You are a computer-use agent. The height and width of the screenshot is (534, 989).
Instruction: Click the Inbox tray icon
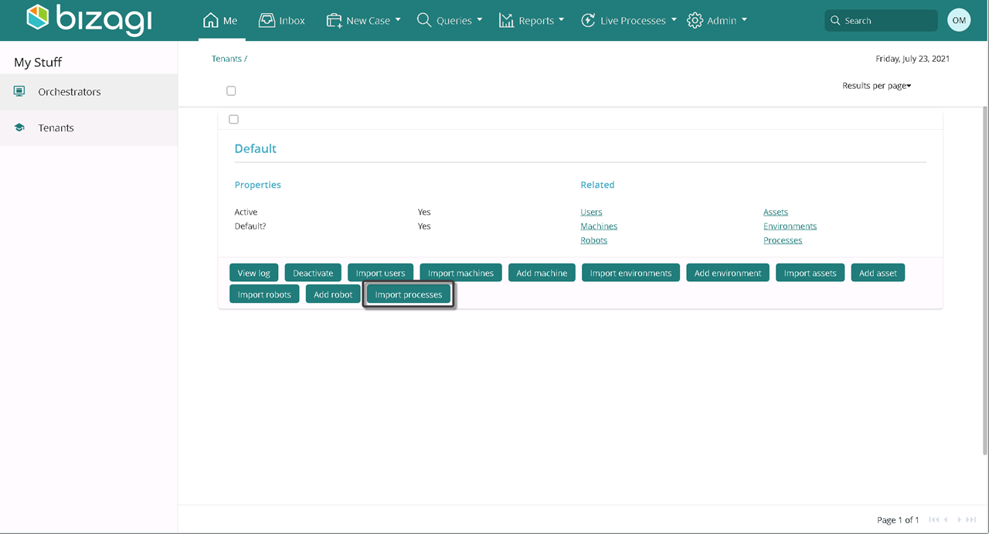click(x=267, y=20)
